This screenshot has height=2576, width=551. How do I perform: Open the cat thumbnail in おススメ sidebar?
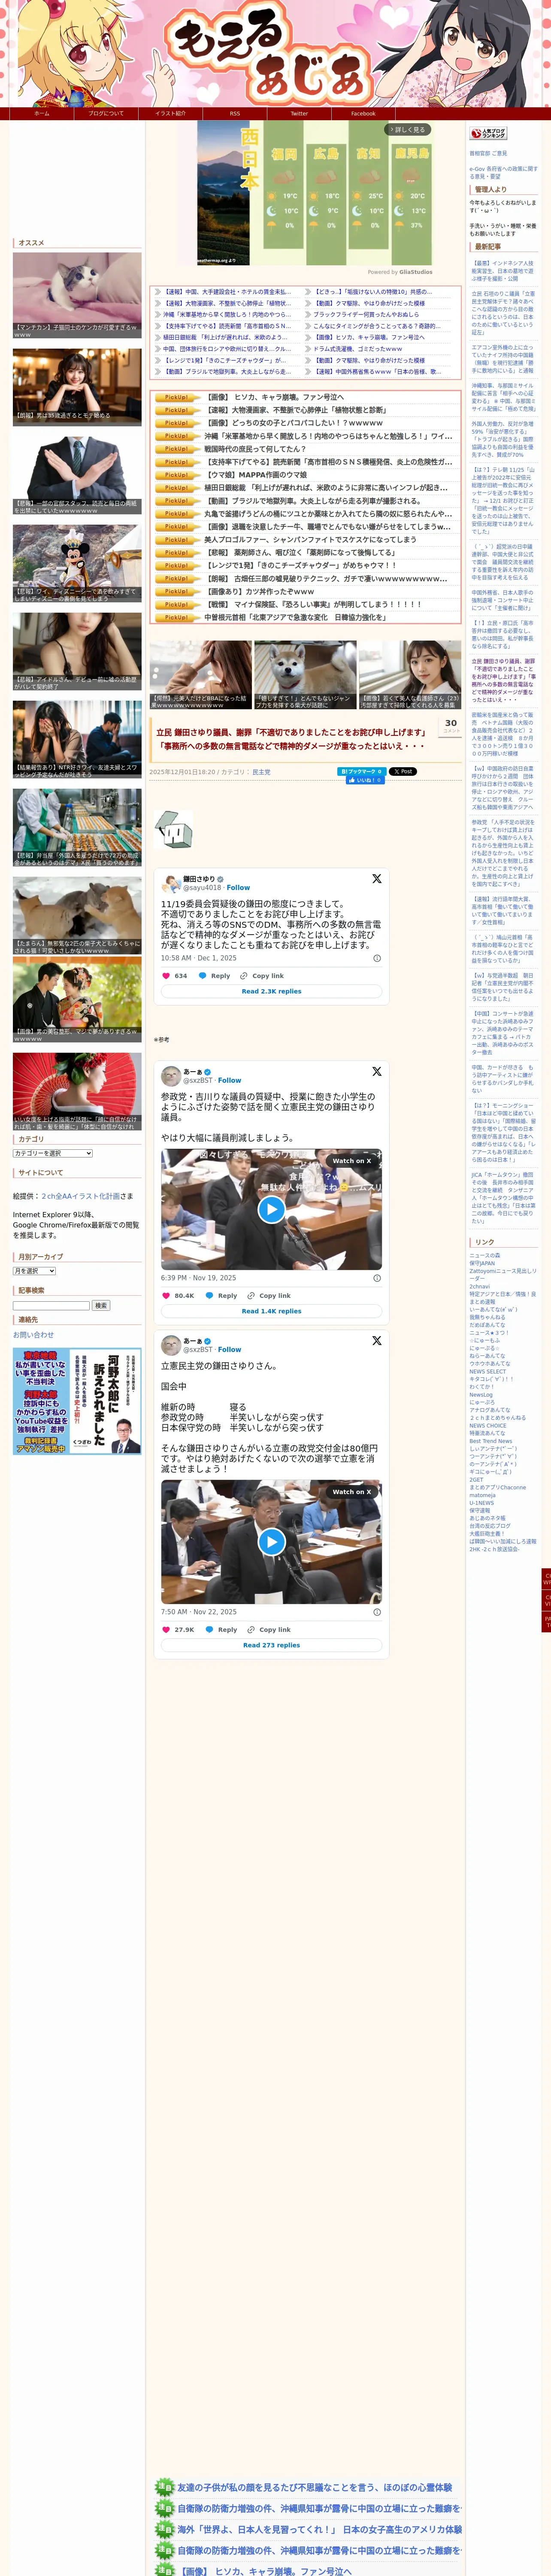pyautogui.click(x=77, y=295)
